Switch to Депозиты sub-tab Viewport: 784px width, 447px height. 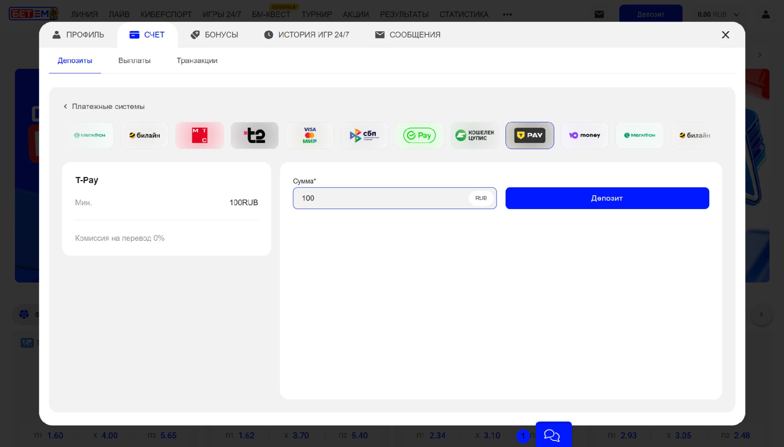pos(75,61)
